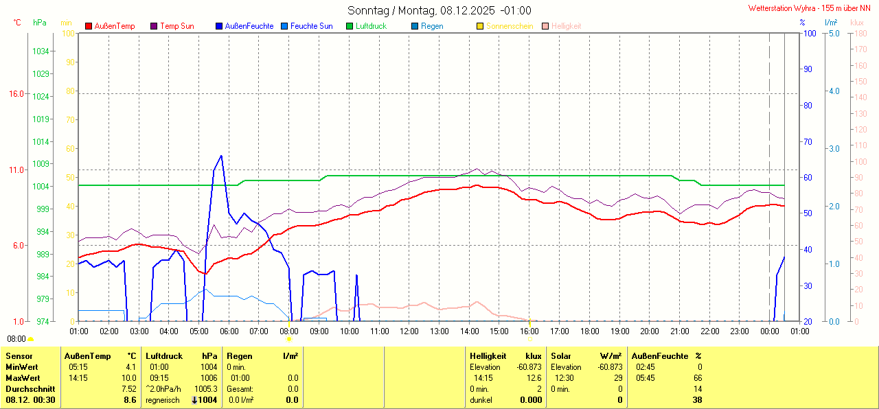Click the red AußenTemp legend swatch
Image resolution: width=879 pixels, height=409 pixels.
tap(89, 26)
